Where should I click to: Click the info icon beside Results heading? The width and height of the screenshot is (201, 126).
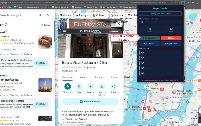(6, 25)
